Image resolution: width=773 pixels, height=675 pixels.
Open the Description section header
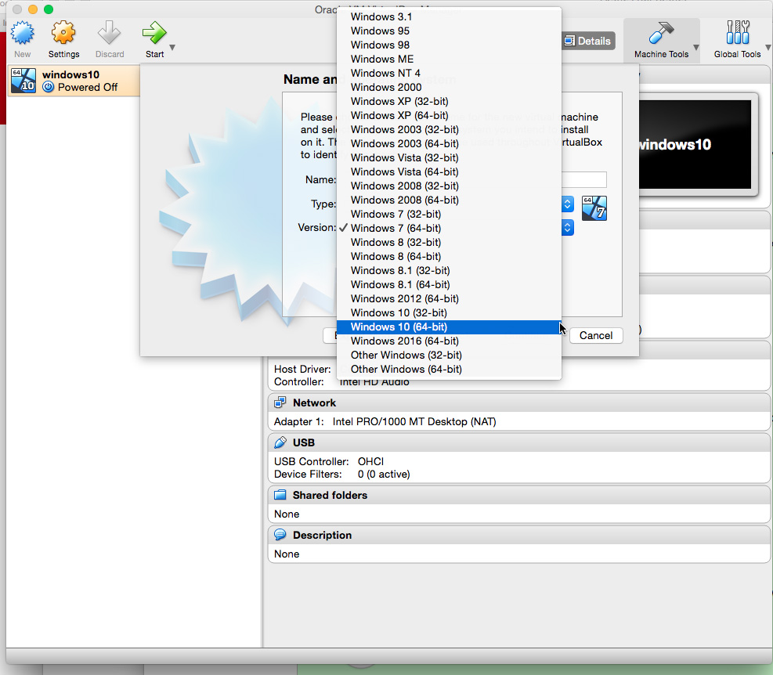tap(519, 535)
